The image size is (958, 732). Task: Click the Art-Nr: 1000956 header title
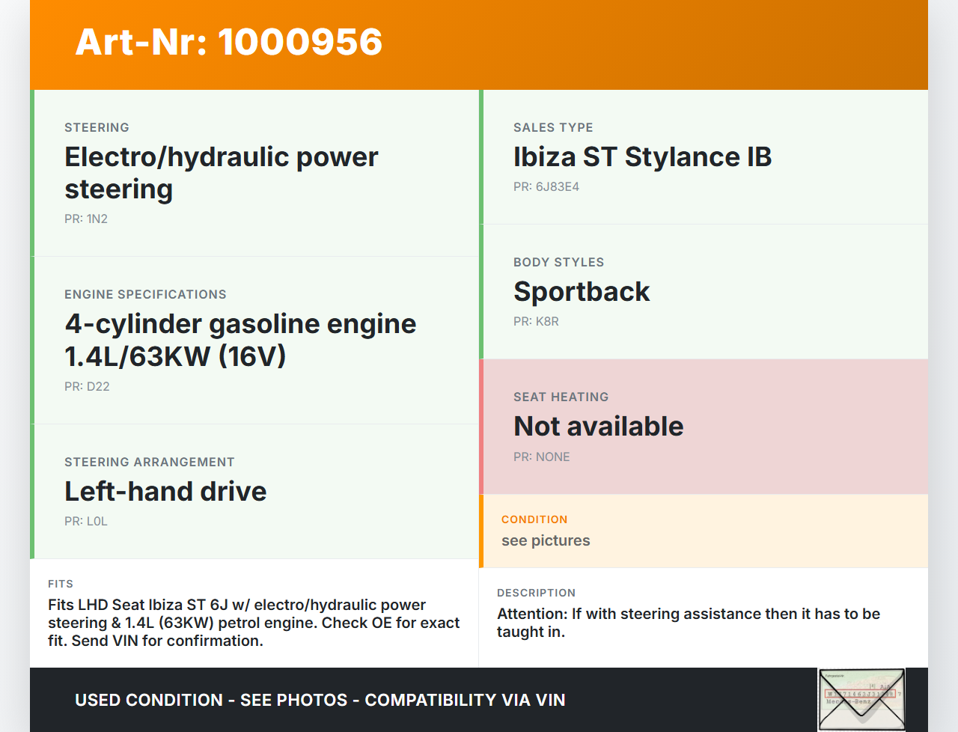[x=229, y=42]
